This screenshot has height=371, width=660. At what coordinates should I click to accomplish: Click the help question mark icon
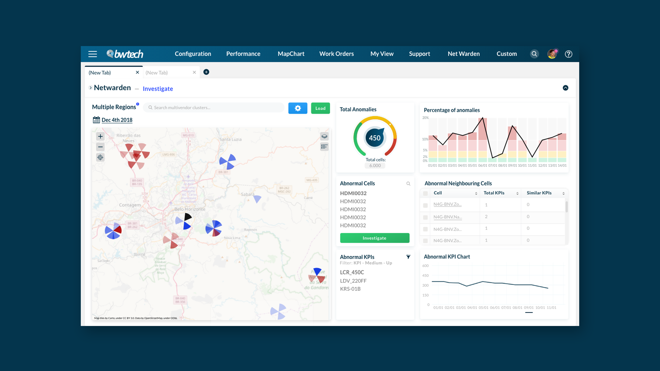[x=569, y=54]
